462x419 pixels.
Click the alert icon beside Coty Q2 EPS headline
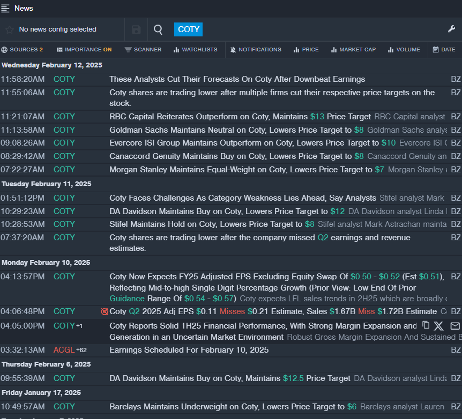(x=105, y=311)
